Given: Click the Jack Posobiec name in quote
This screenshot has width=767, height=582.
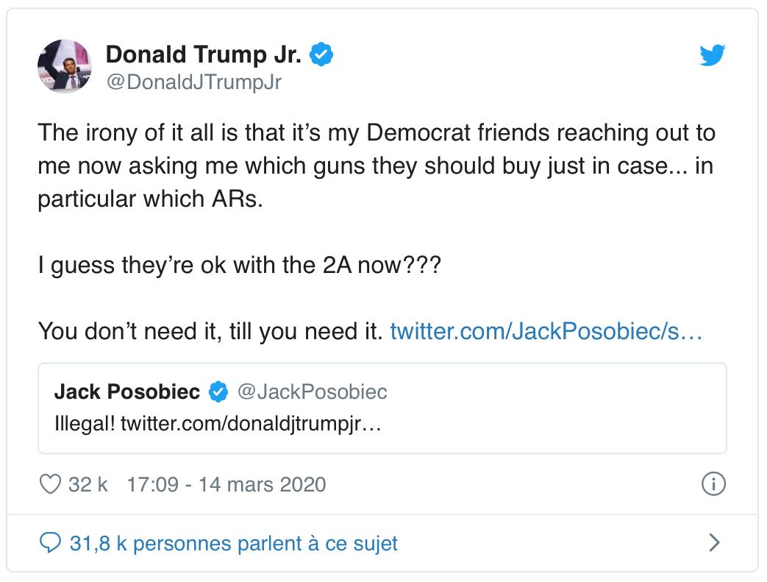Looking at the screenshot, I should point(126,392).
